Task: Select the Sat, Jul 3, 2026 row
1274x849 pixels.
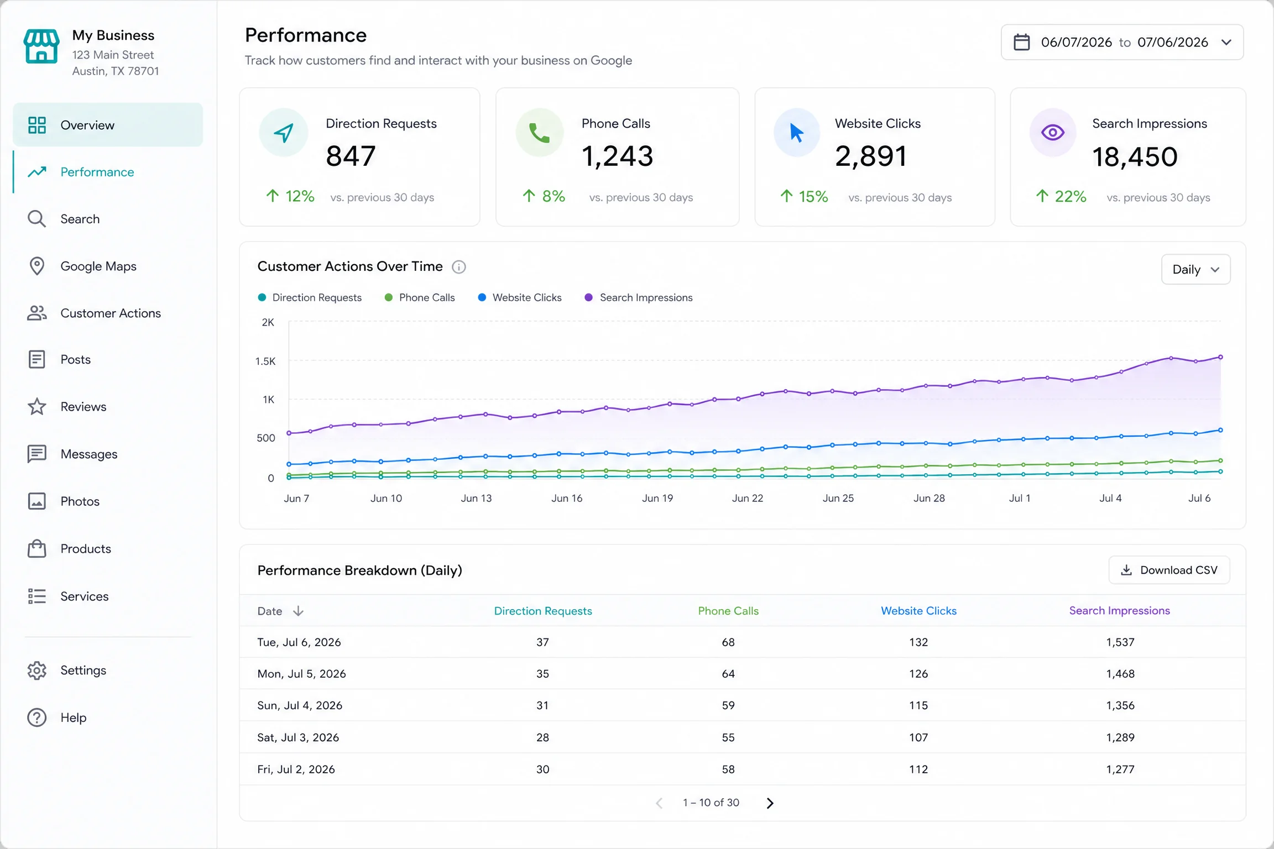Action: pyautogui.click(x=743, y=737)
